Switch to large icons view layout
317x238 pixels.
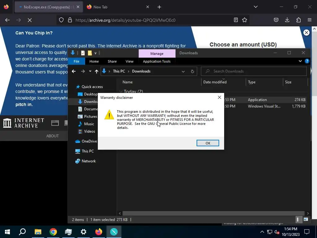coord(306,220)
